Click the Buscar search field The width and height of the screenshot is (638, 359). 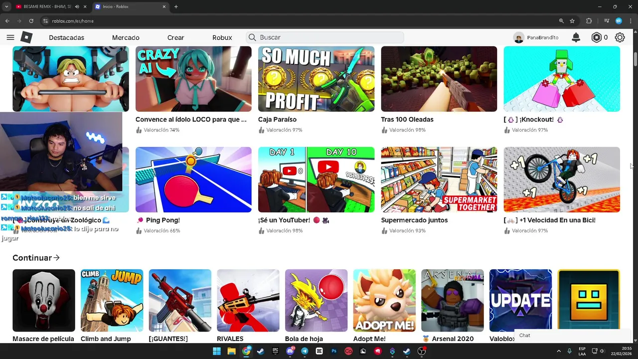point(324,37)
